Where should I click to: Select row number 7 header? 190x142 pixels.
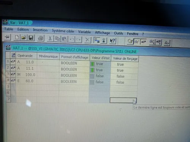click(x=9, y=99)
